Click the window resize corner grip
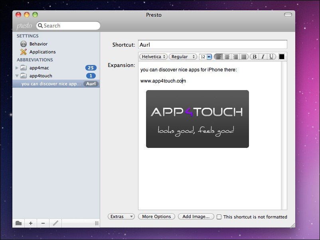This screenshot has width=320, height=240. point(292,225)
